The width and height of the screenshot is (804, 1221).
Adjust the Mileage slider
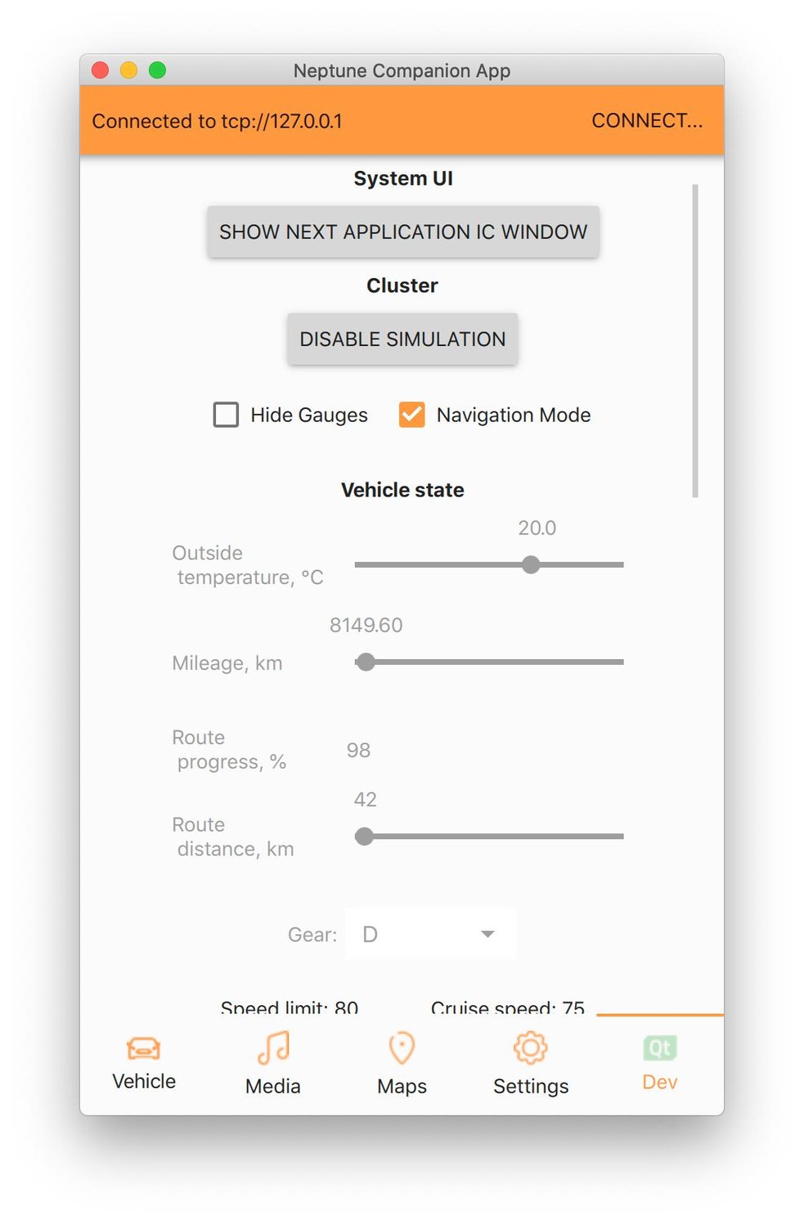(x=365, y=662)
